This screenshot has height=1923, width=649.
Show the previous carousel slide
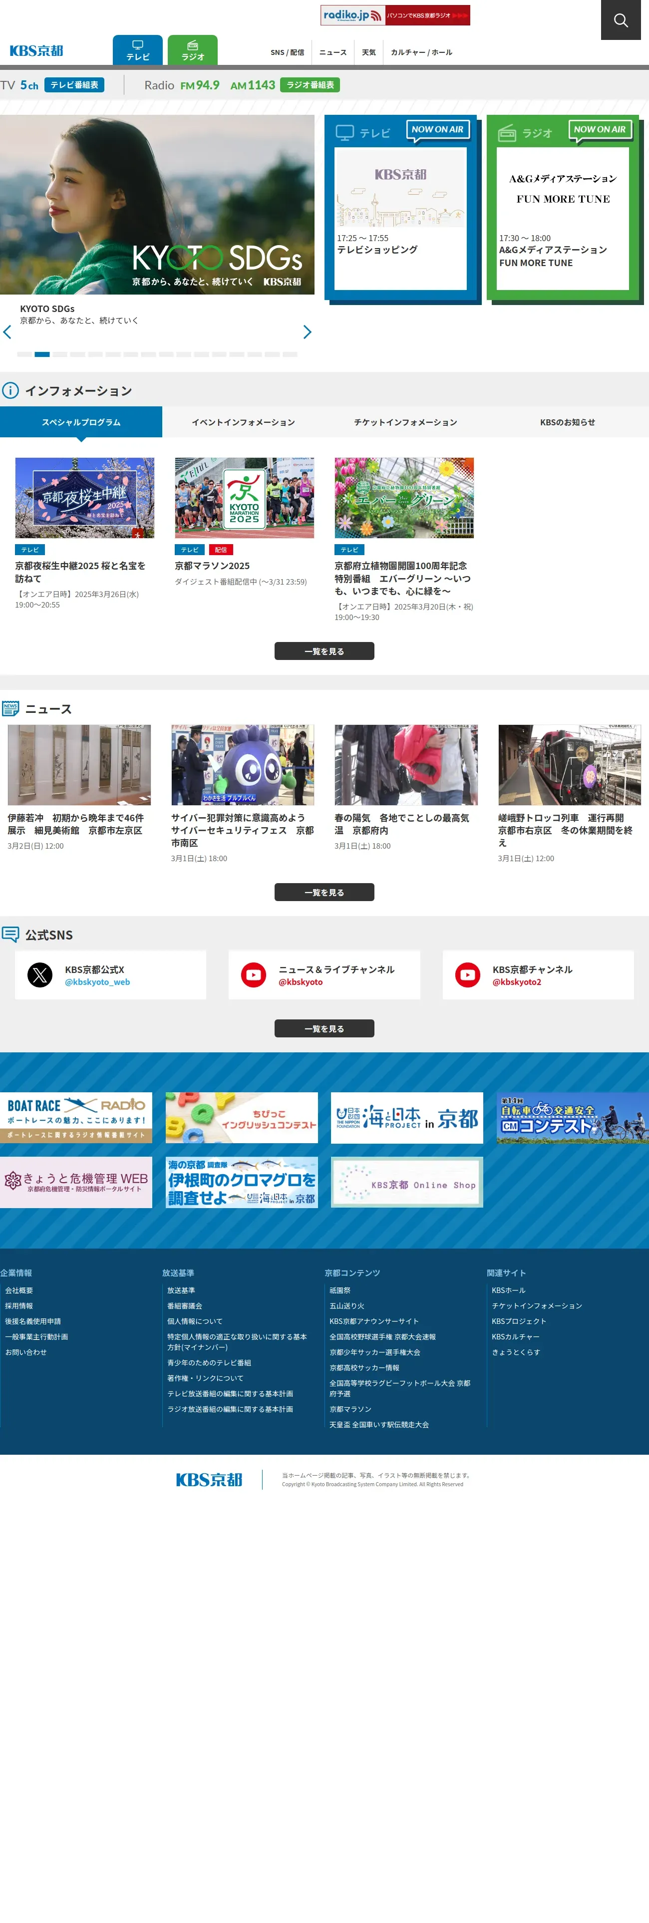[x=7, y=332]
